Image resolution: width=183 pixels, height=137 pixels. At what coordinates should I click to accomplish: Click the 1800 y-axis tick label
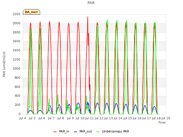(x=17, y=32)
